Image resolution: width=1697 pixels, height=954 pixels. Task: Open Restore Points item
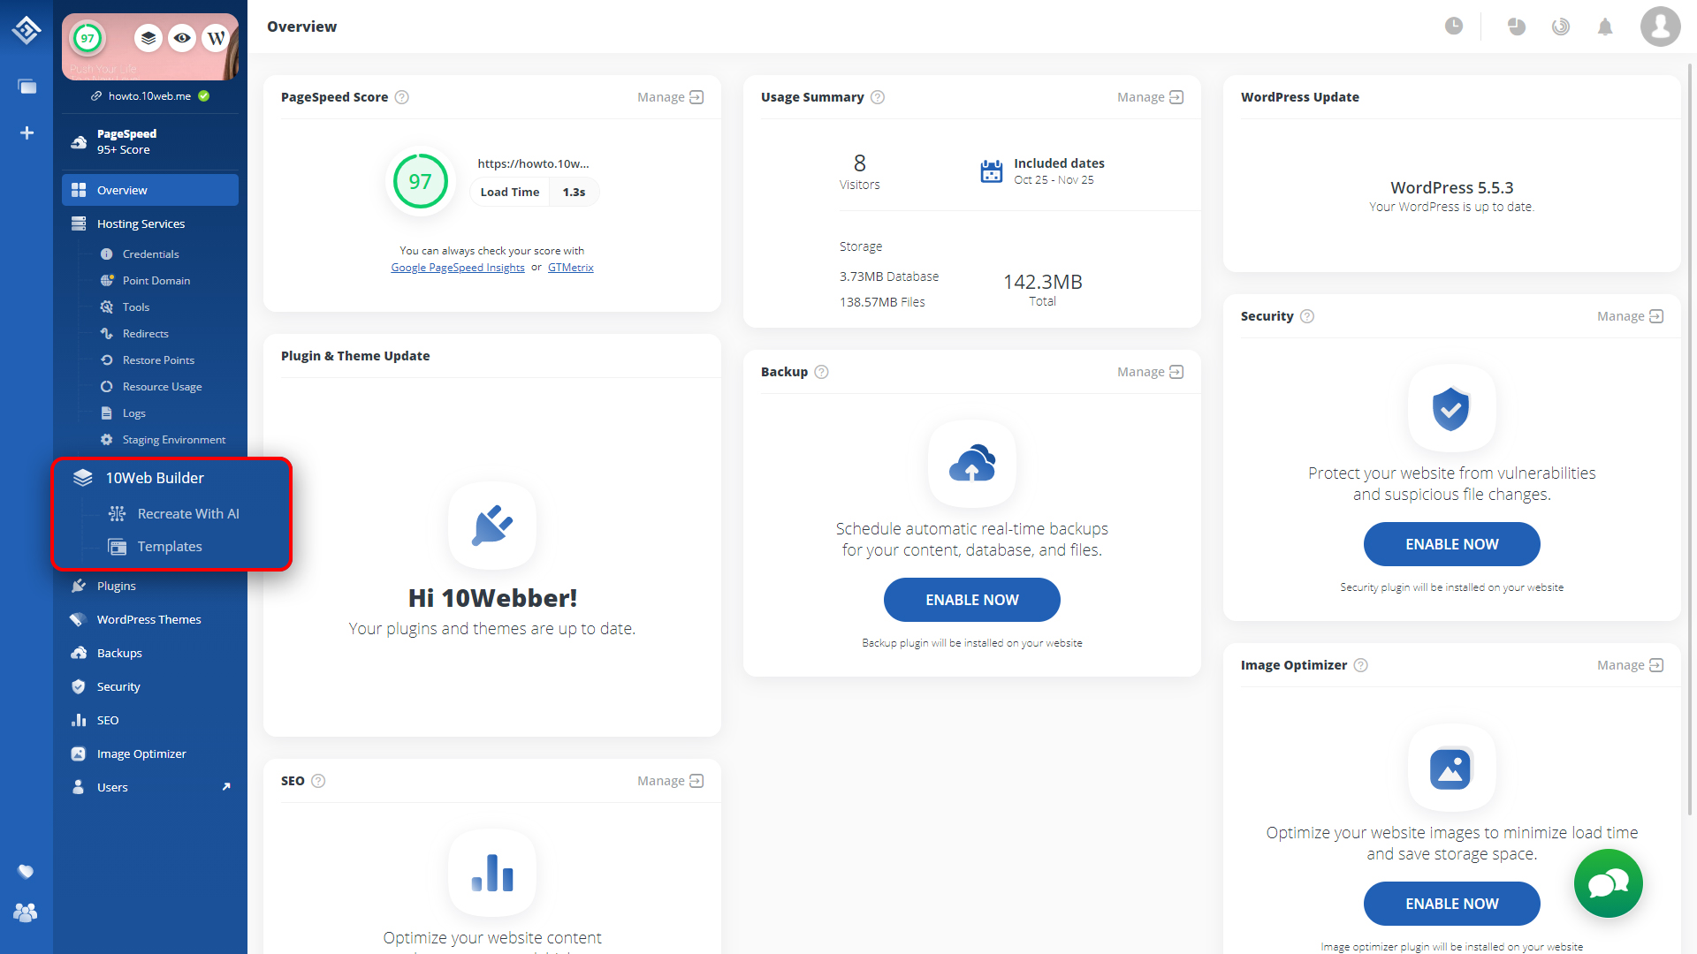[158, 360]
